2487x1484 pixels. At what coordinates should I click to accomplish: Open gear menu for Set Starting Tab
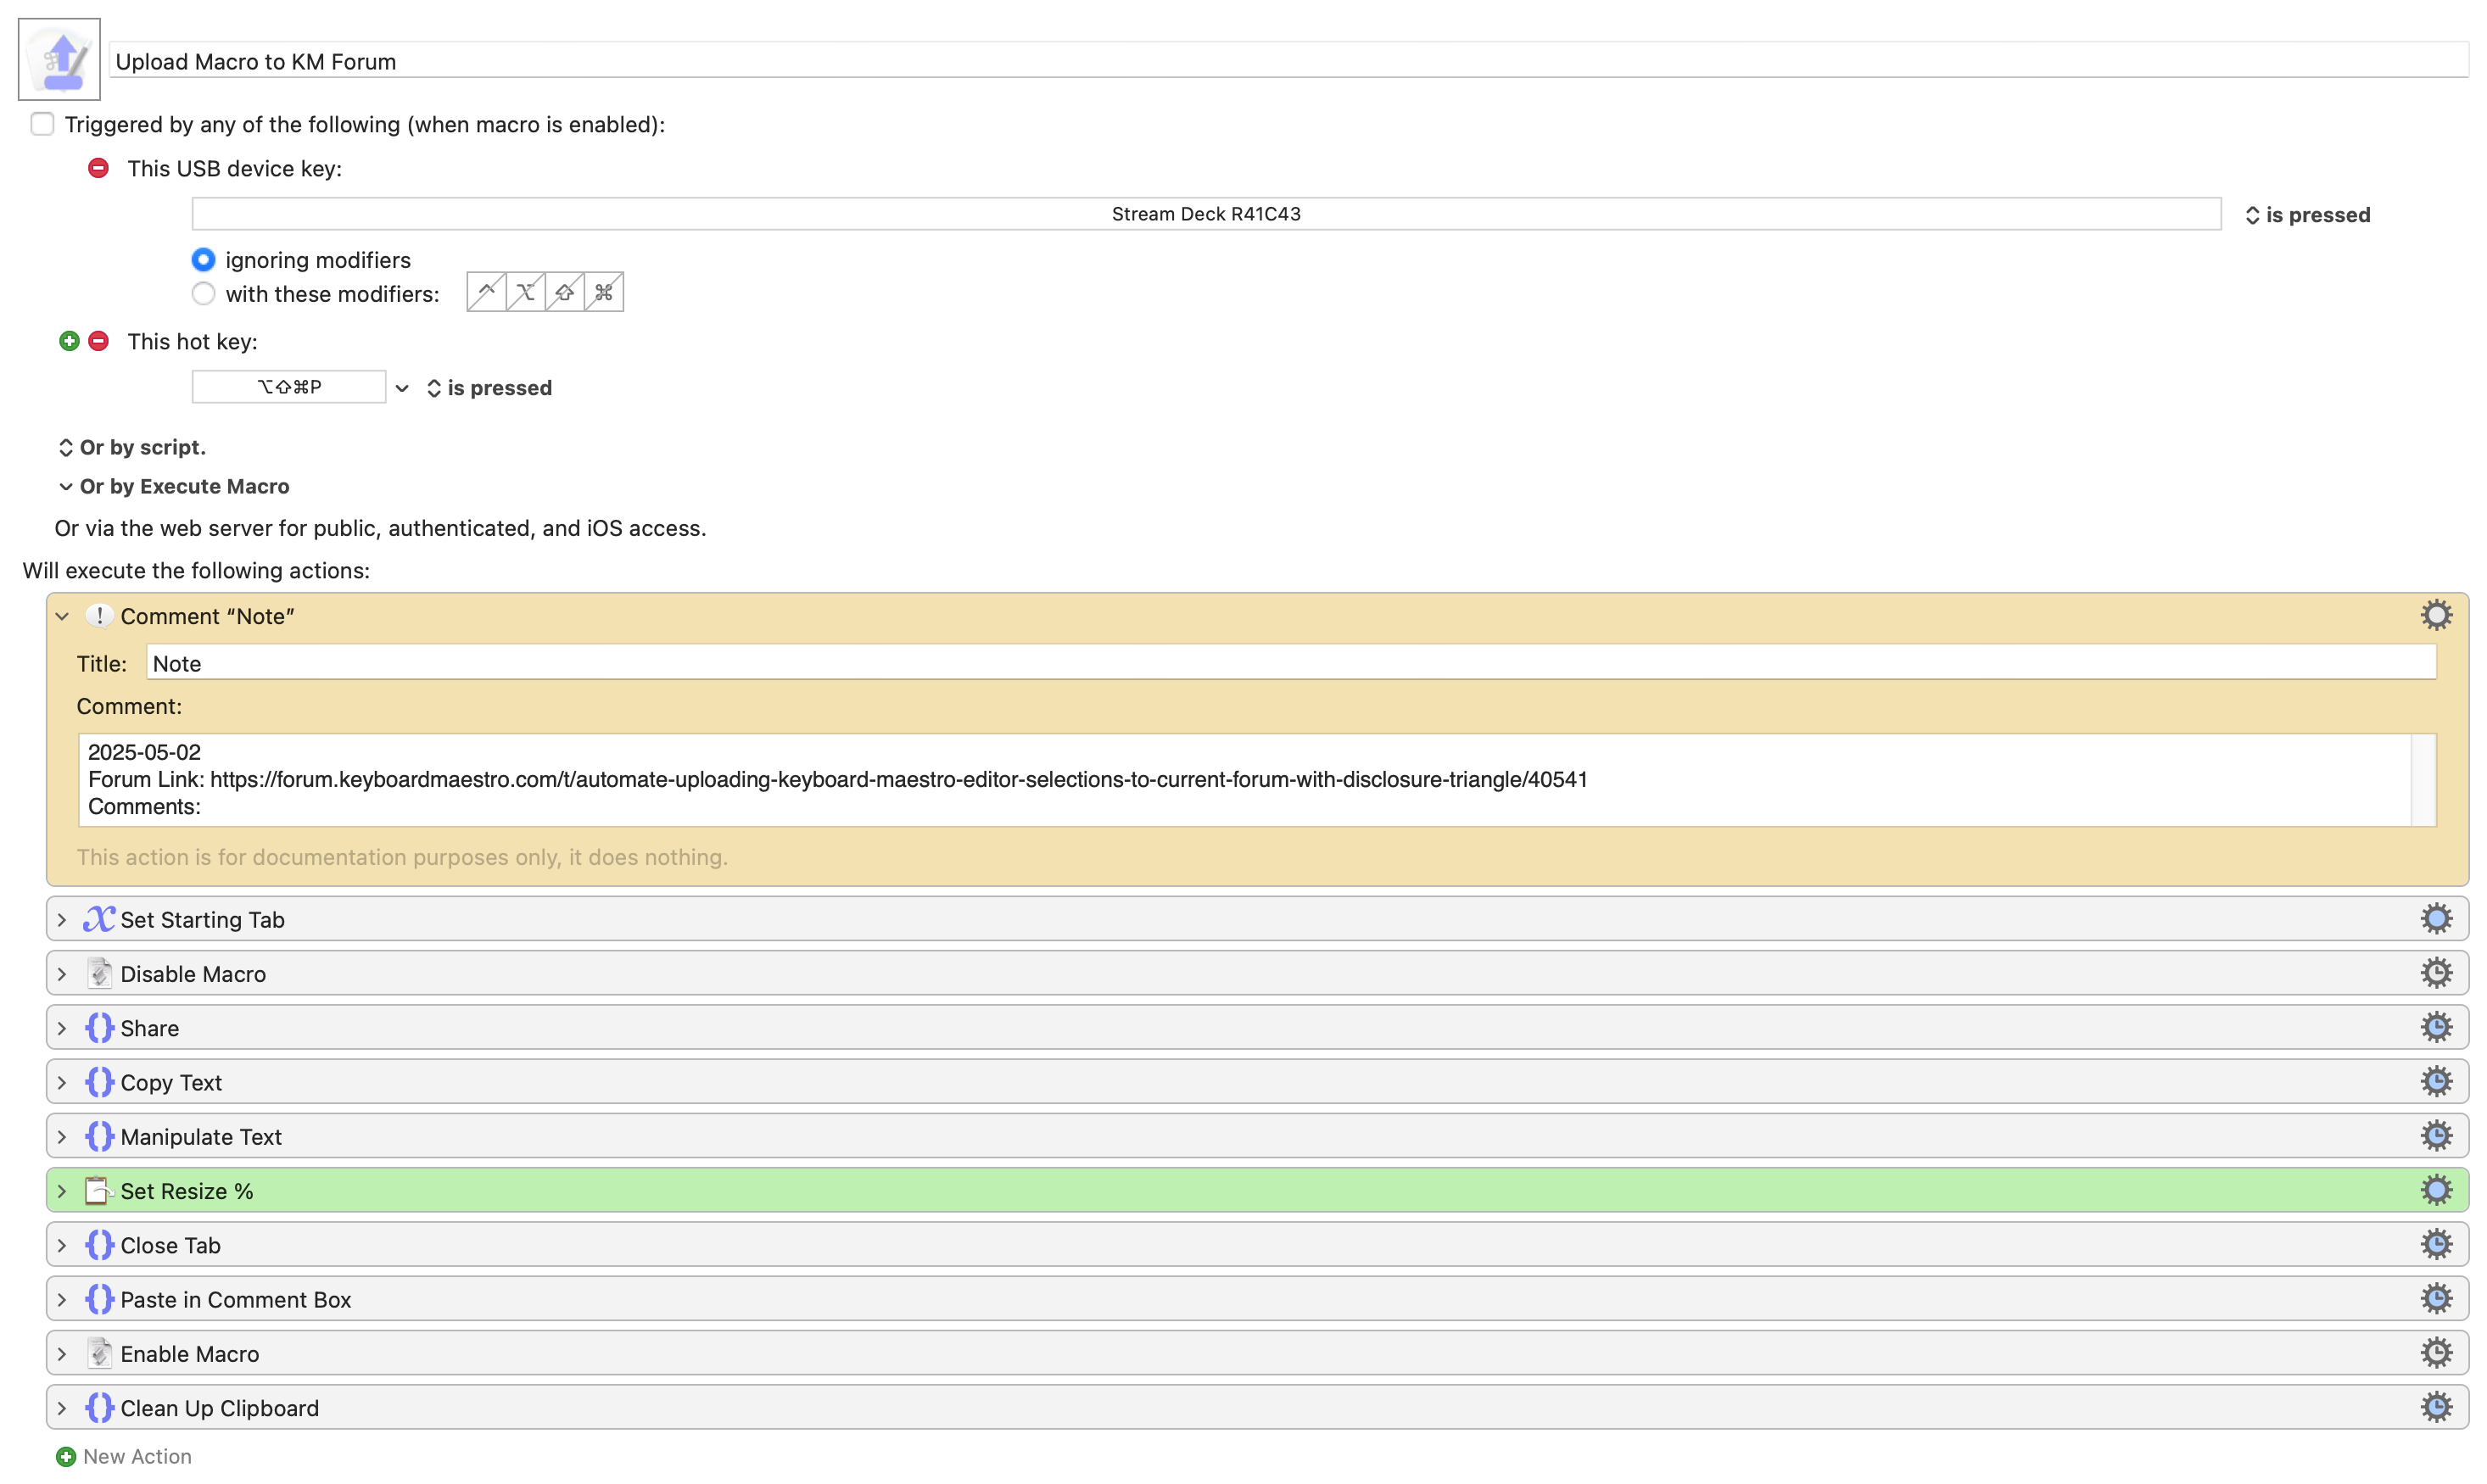(x=2436, y=918)
